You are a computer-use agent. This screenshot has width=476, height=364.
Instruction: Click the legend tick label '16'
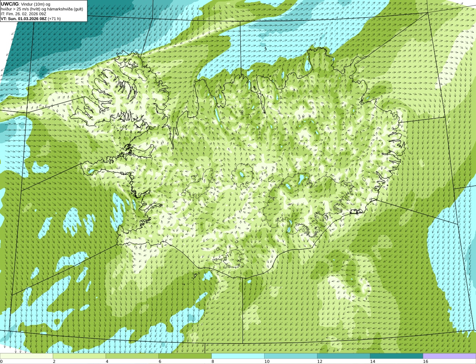point(425,361)
